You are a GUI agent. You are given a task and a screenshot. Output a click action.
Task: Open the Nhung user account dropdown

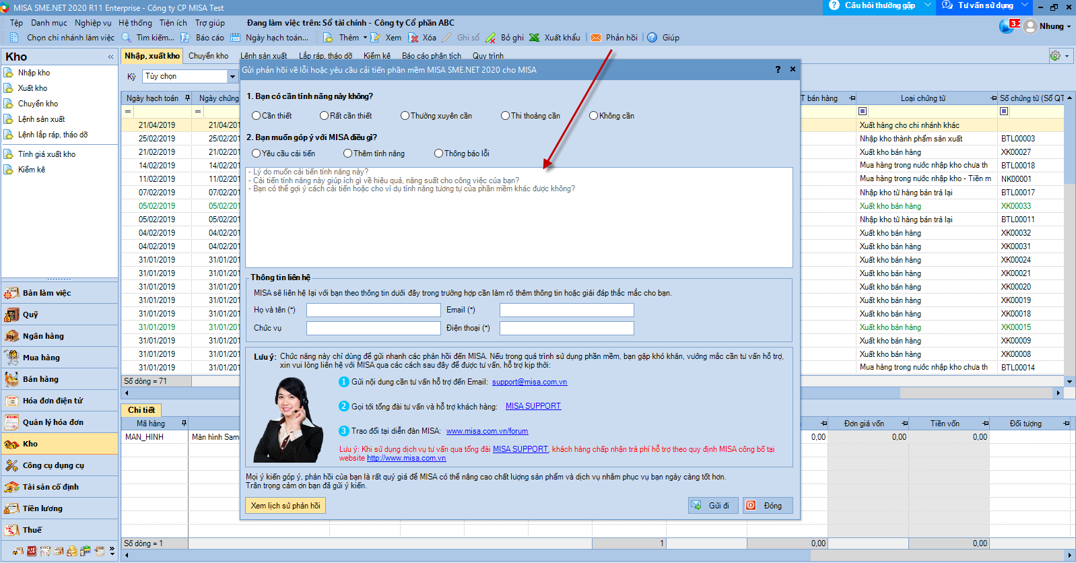tap(1068, 27)
